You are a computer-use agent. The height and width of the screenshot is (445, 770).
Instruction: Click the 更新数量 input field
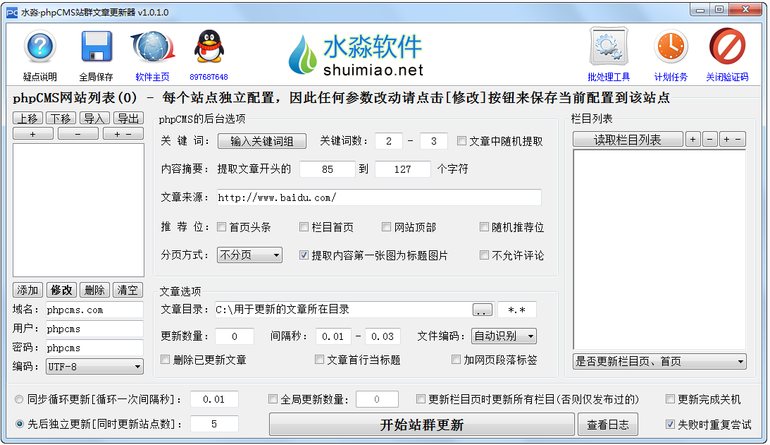tap(235, 336)
